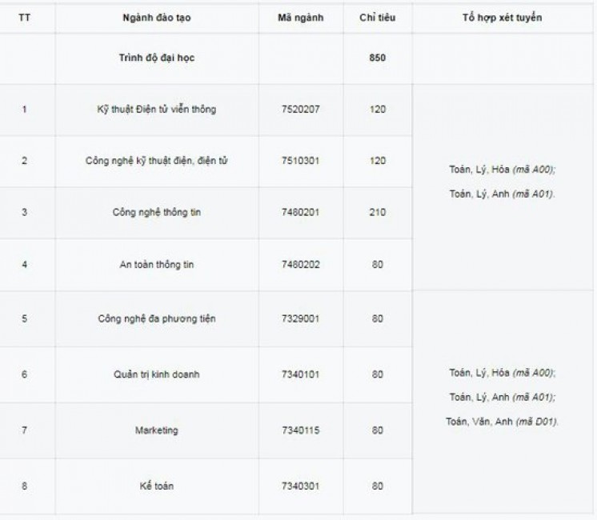Viewport: 597px width, 520px height.
Task: Click the "Chỉ tiêu" column header
Action: click(378, 17)
